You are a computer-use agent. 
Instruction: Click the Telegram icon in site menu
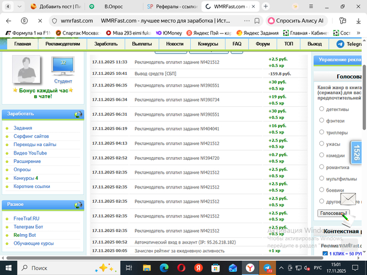coord(341,45)
